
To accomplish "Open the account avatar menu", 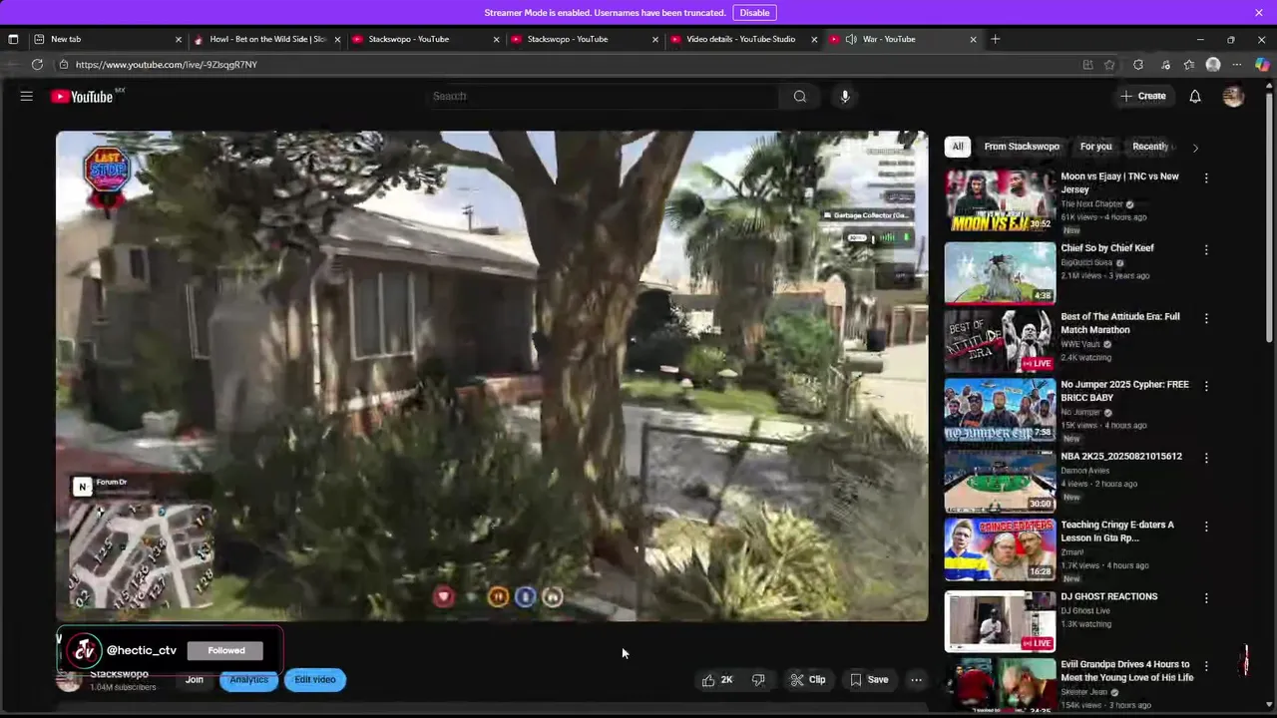I will pos(1233,96).
